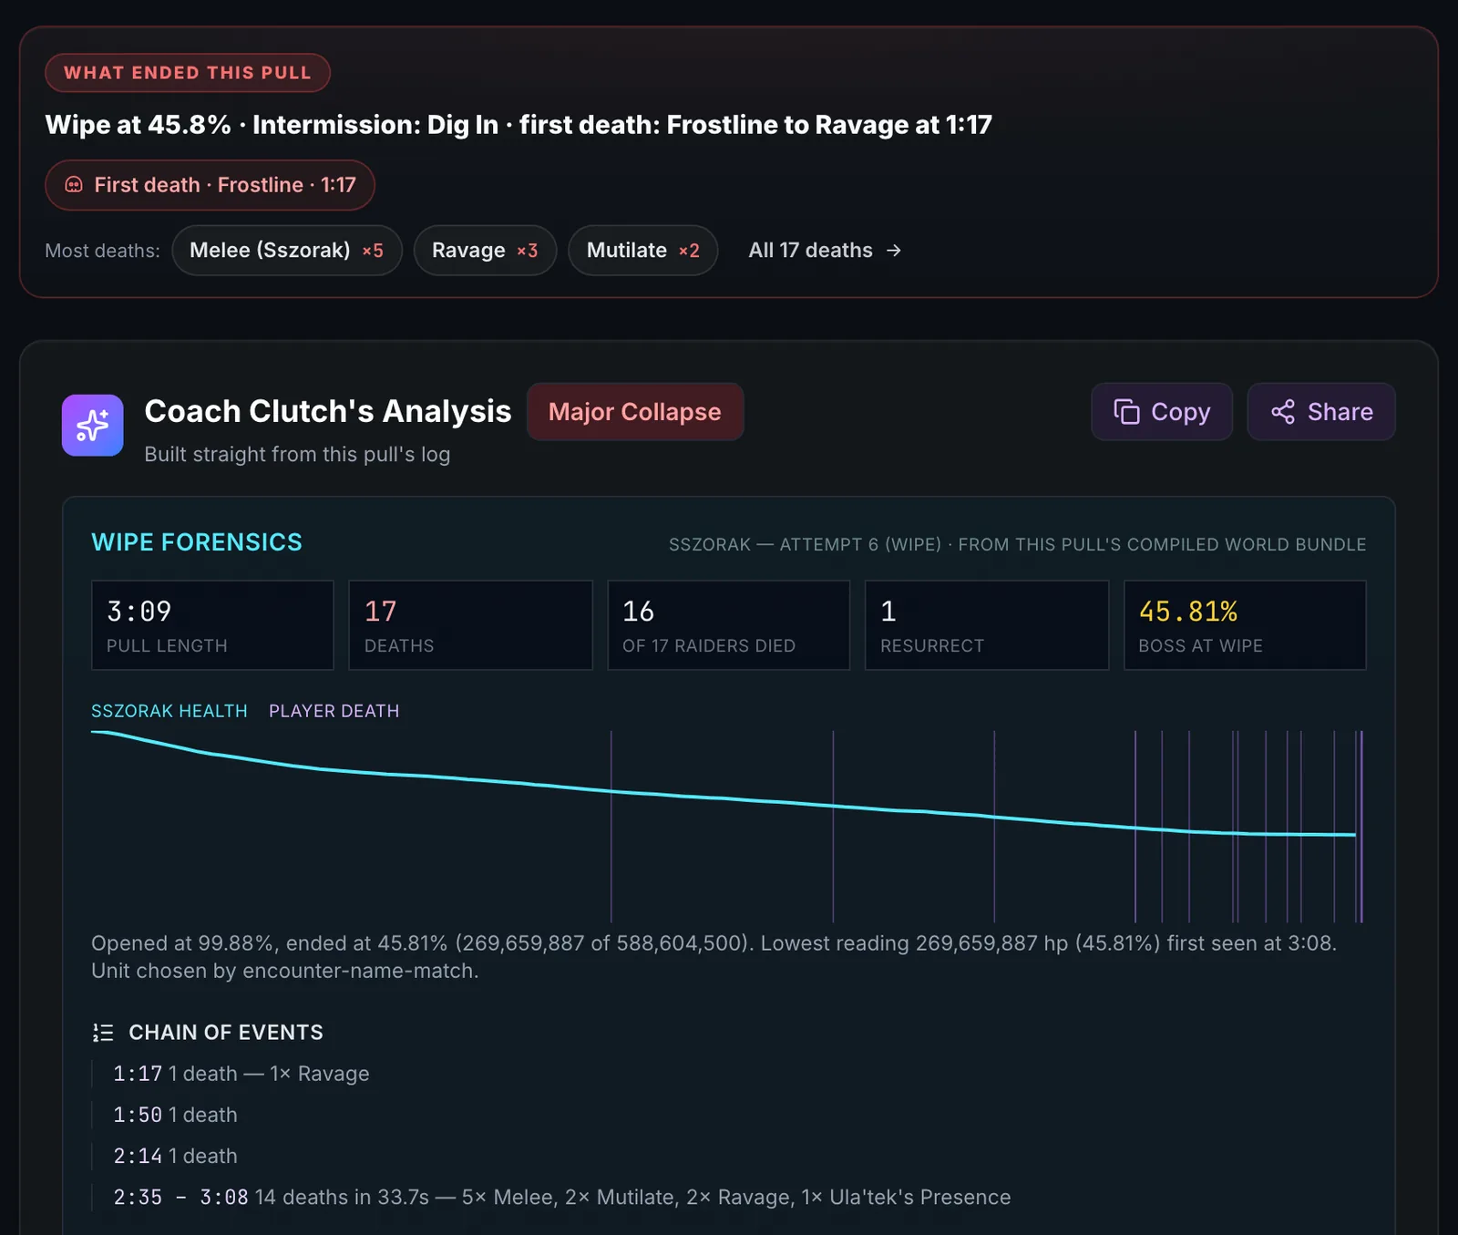Image resolution: width=1458 pixels, height=1235 pixels.
Task: Click the Coach Clutch's Analysis title
Action: (x=328, y=411)
